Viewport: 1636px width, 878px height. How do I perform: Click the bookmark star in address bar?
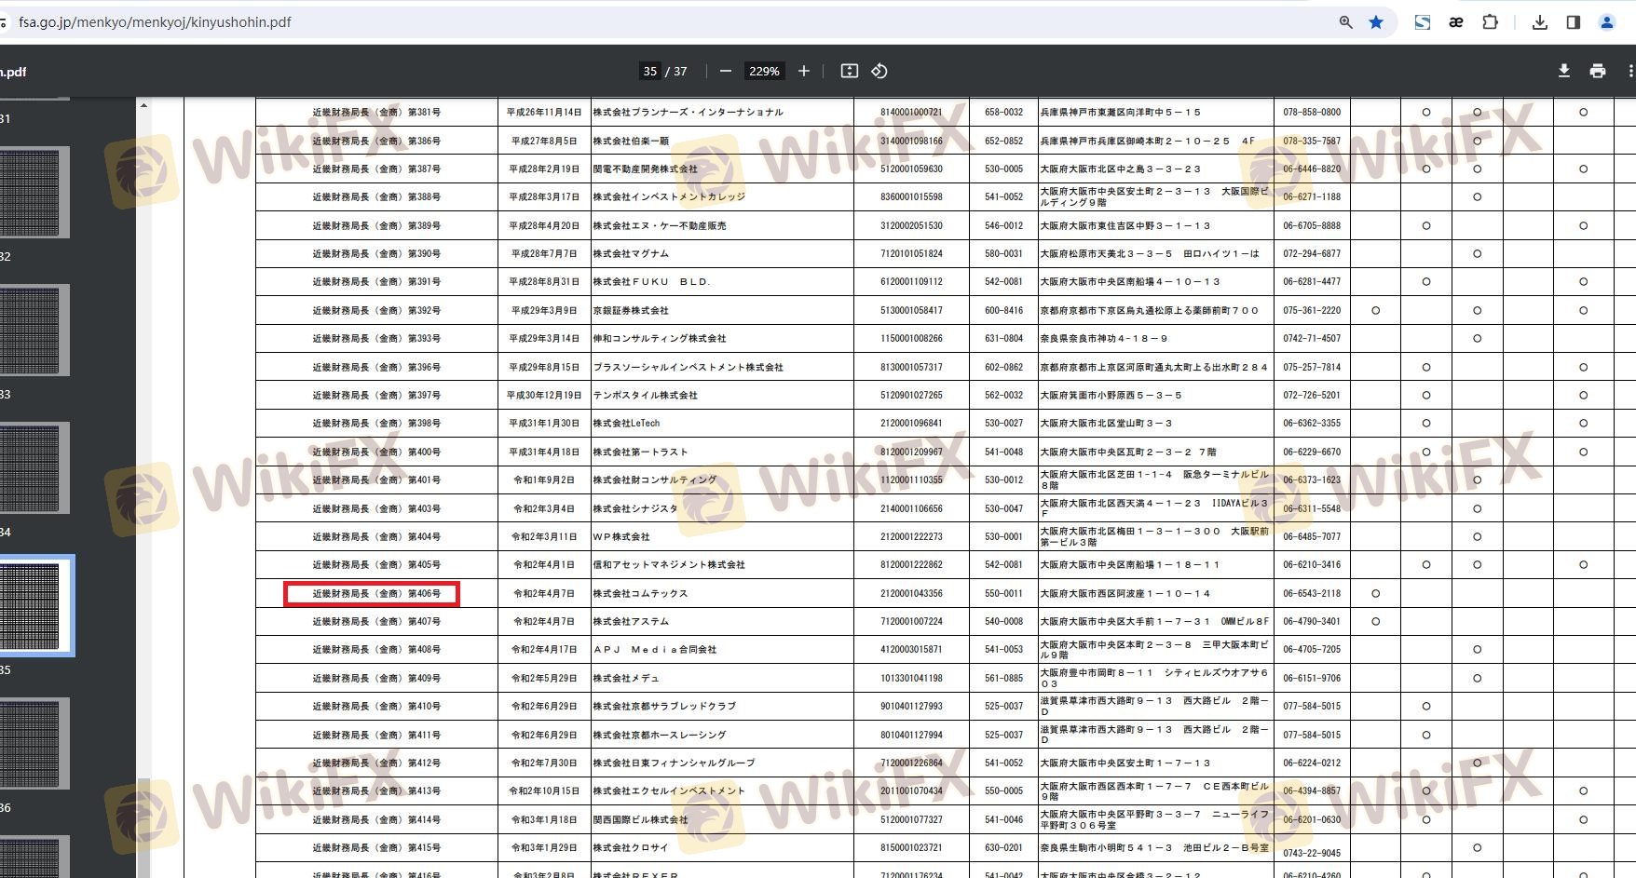(1376, 22)
